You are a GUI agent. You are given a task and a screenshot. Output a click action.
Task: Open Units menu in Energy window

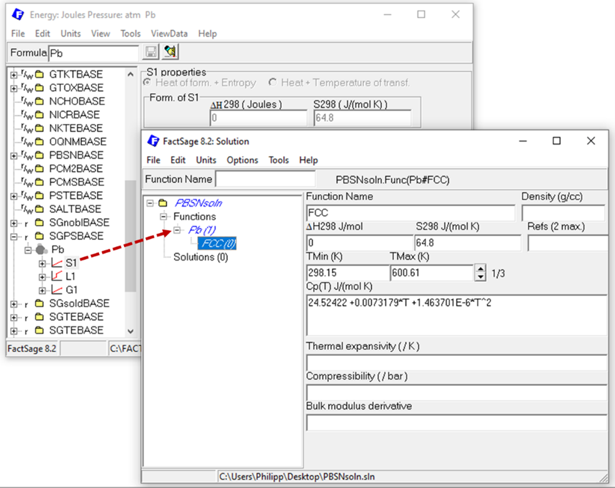[71, 33]
